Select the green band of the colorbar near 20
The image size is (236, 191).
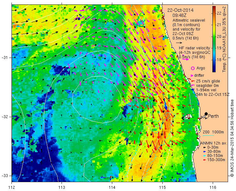214,37
